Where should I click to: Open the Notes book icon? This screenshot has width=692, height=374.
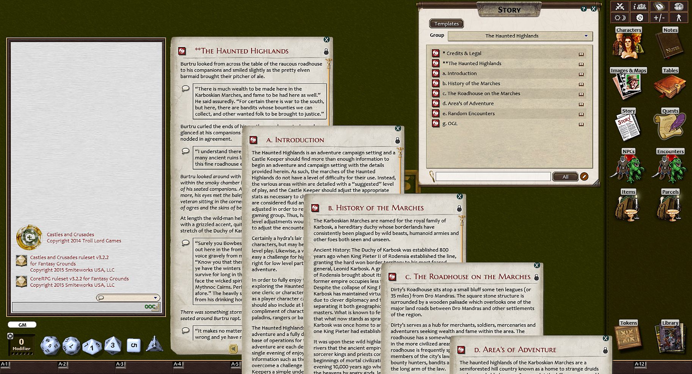click(x=670, y=43)
